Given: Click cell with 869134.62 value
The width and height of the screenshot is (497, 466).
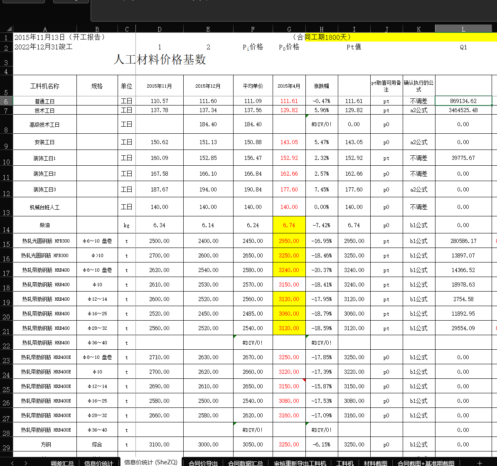Looking at the screenshot, I should coord(463,101).
